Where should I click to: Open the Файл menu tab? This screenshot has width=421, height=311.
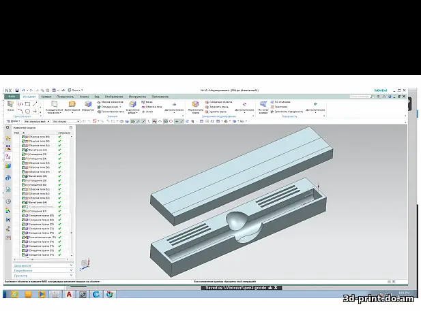tap(12, 97)
